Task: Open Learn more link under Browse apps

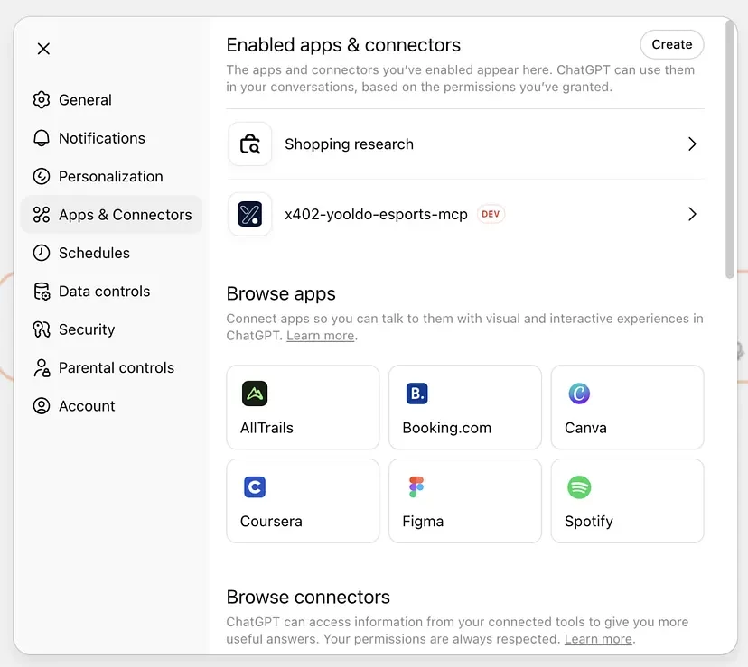Action: 320,336
